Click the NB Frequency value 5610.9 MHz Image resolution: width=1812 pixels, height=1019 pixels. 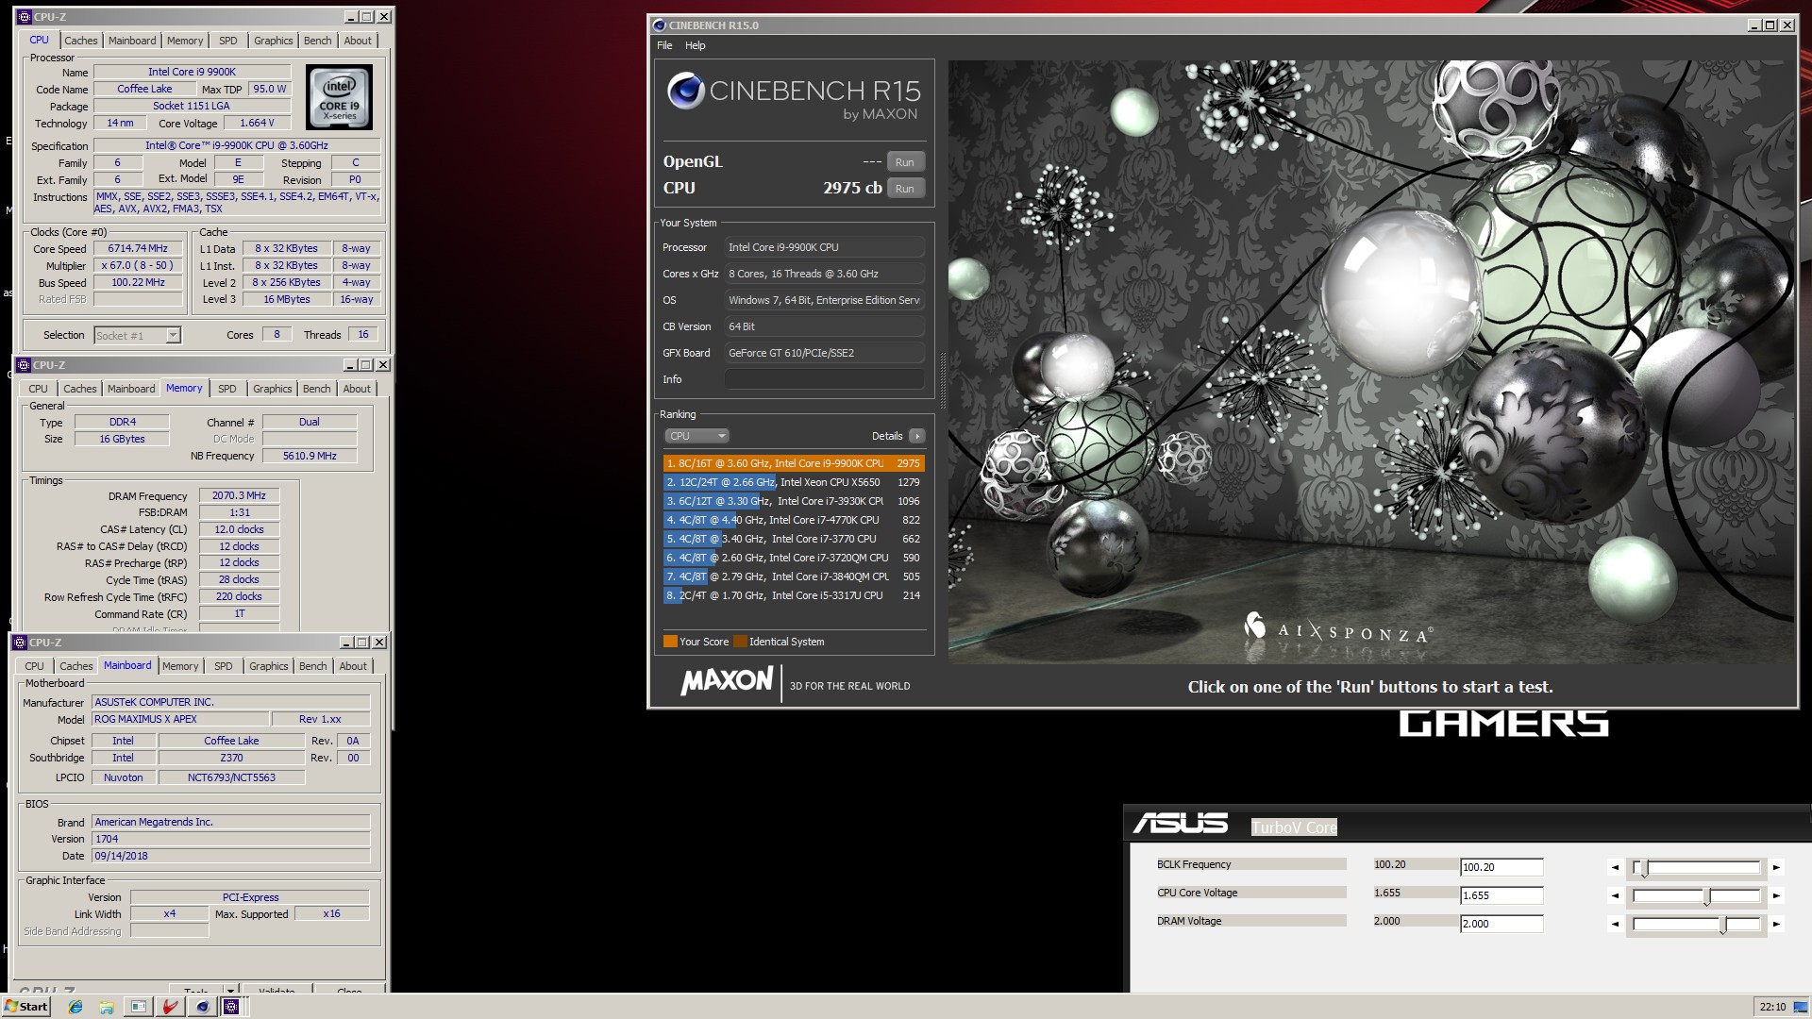310,456
